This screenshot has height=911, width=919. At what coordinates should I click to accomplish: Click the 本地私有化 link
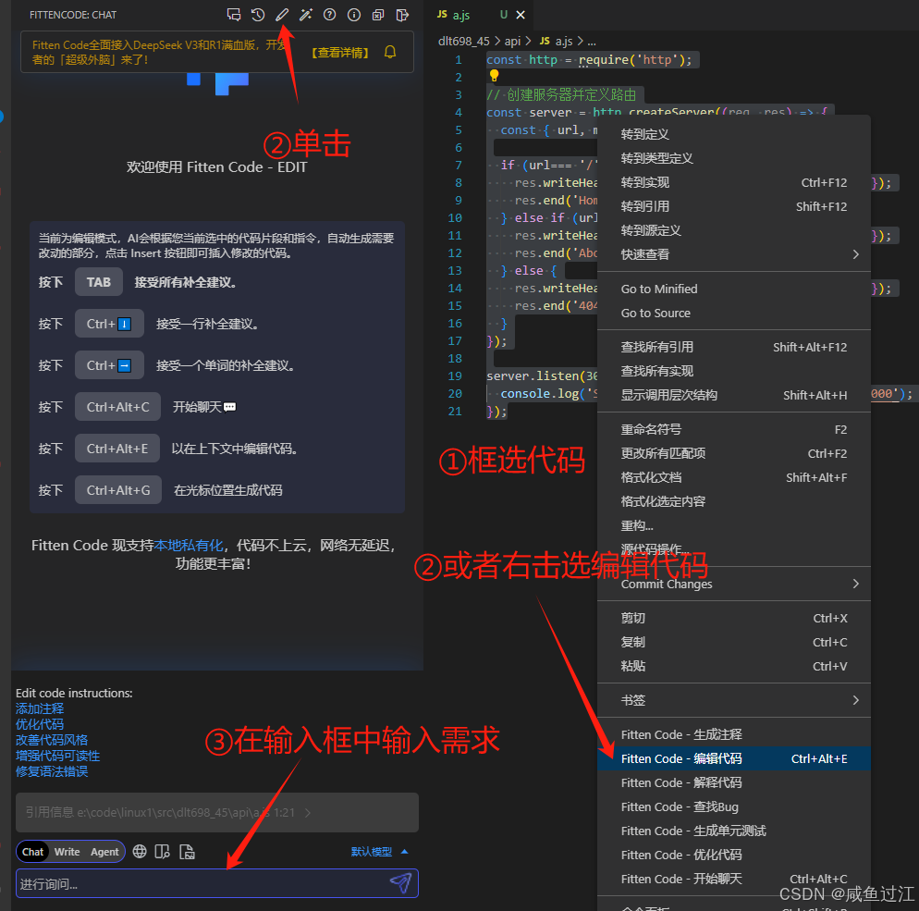tap(188, 545)
